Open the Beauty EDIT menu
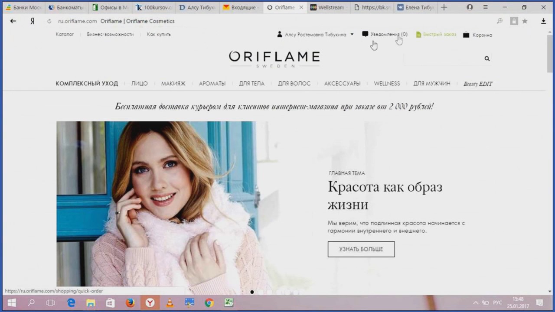The width and height of the screenshot is (555, 312). tap(478, 84)
